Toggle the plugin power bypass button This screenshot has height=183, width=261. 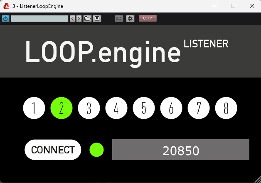coord(5,18)
